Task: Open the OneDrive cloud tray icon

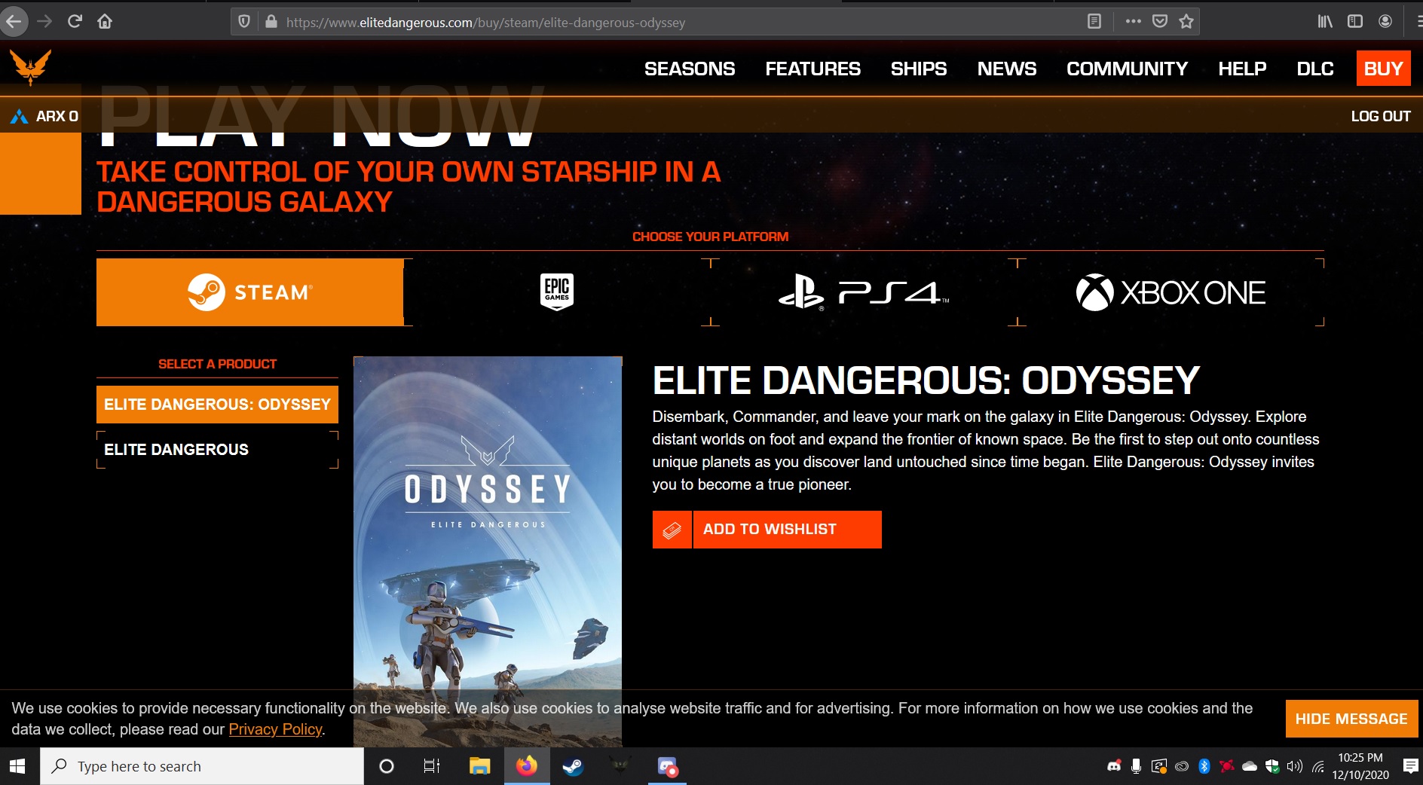Action: [x=1250, y=766]
